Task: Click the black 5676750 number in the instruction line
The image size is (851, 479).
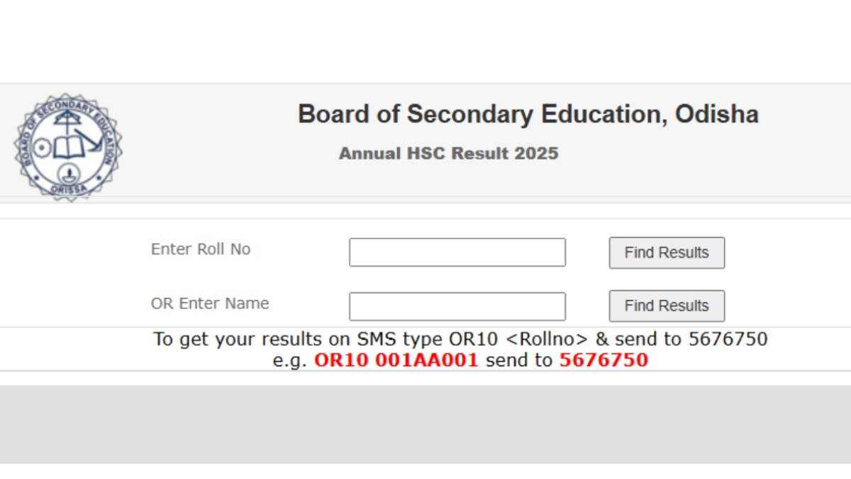Action: point(728,339)
